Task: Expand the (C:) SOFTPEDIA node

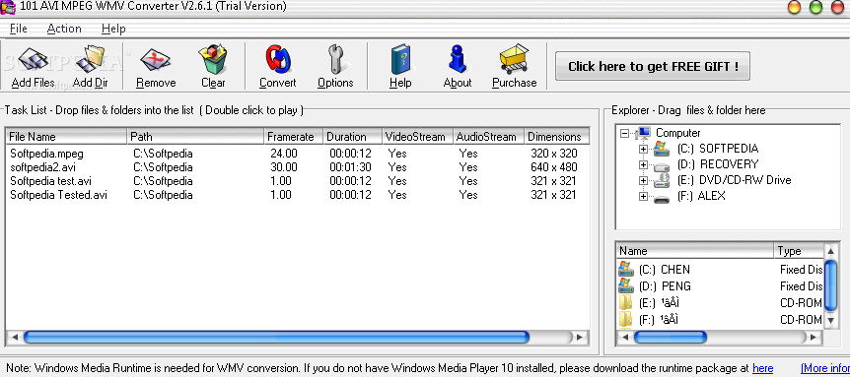Action: point(644,149)
